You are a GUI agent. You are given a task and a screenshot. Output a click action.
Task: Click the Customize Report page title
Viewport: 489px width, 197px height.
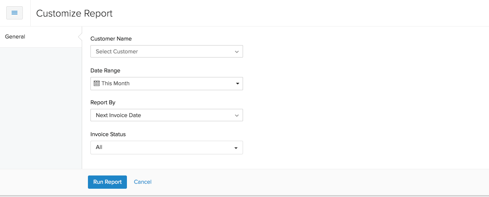click(75, 13)
